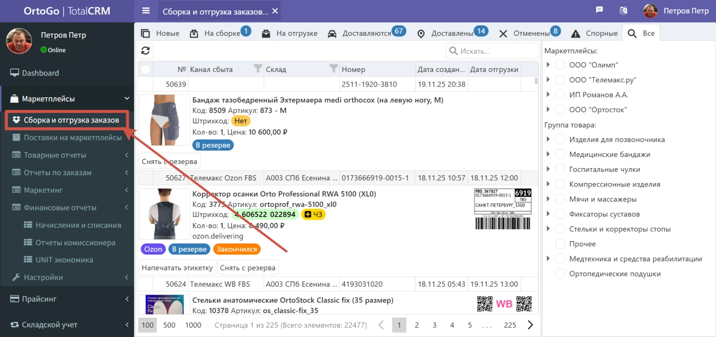Viewport: 716px width, 337px height.
Task: Open Dashboard from the sidebar
Action: pos(40,73)
